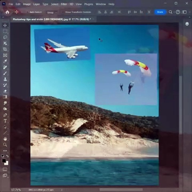This screenshot has width=192, height=192.
Task: Click Align left edges icon
Action: 99,12
